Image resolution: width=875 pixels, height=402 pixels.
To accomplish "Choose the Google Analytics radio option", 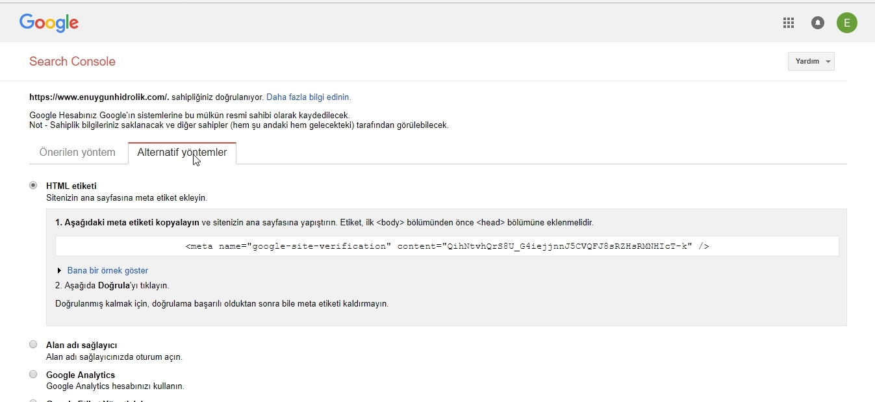I will (x=33, y=374).
